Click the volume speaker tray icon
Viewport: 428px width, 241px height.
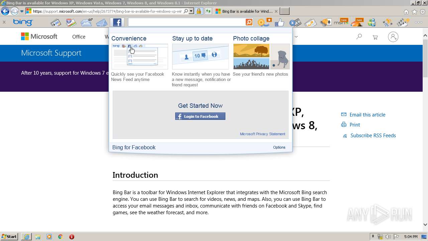point(388,237)
